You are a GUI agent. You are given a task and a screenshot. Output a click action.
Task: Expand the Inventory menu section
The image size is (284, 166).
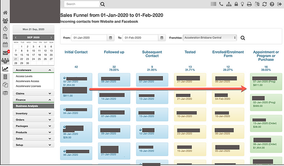[x=33, y=113]
